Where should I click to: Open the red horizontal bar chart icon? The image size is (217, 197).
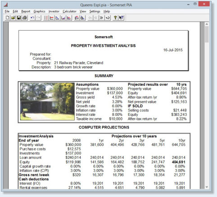[x=51, y=18]
